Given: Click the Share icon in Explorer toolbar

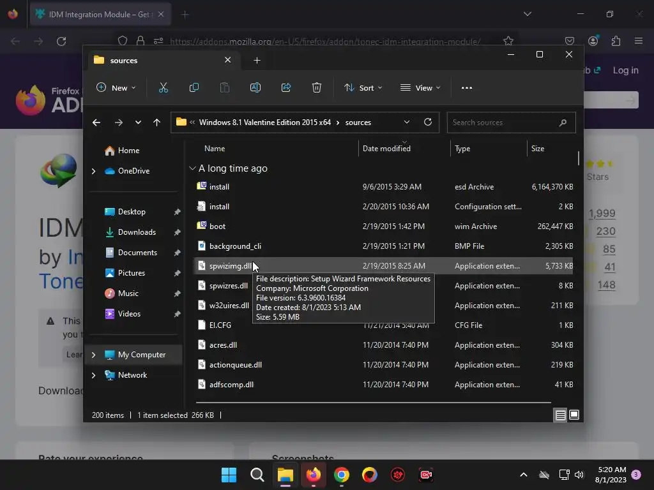Looking at the screenshot, I should [286, 87].
